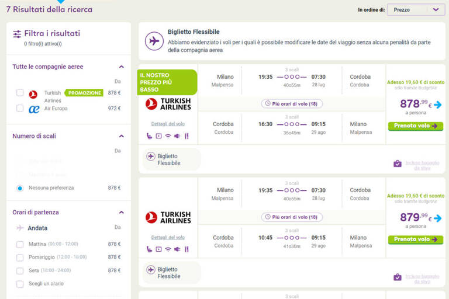
Task: Click the 879,99 € price
Action: coord(416,217)
